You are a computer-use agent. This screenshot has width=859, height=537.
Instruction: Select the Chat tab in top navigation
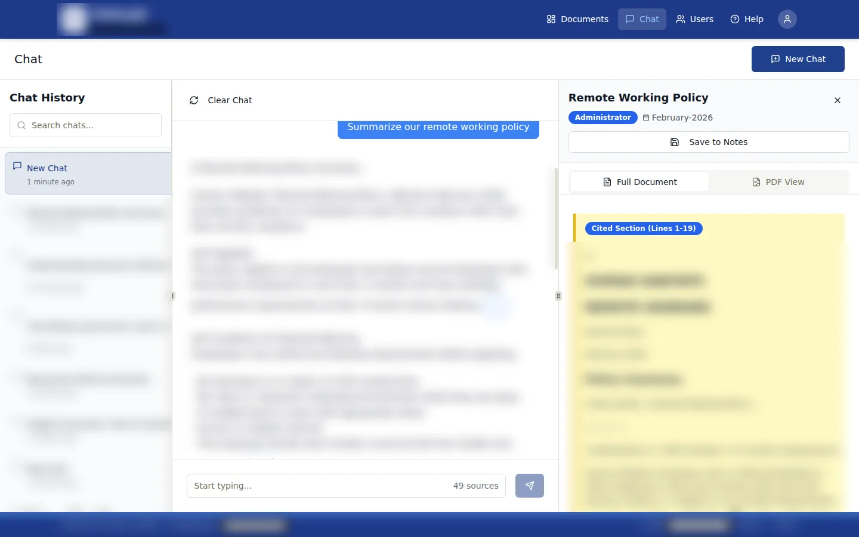coord(642,19)
